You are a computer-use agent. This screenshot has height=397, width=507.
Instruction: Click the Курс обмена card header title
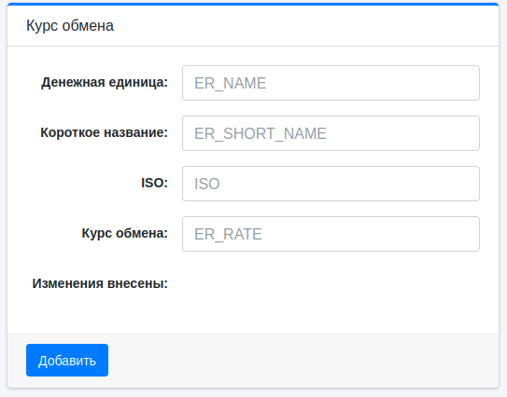click(70, 26)
